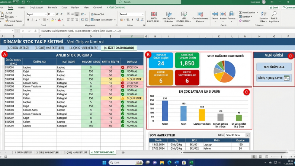Open the font size 11 dropdown
This screenshot has height=166, width=295.
pos(54,14)
